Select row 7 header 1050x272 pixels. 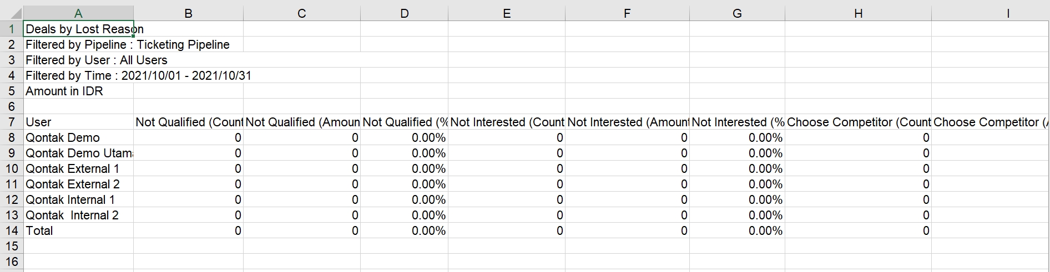coord(12,122)
